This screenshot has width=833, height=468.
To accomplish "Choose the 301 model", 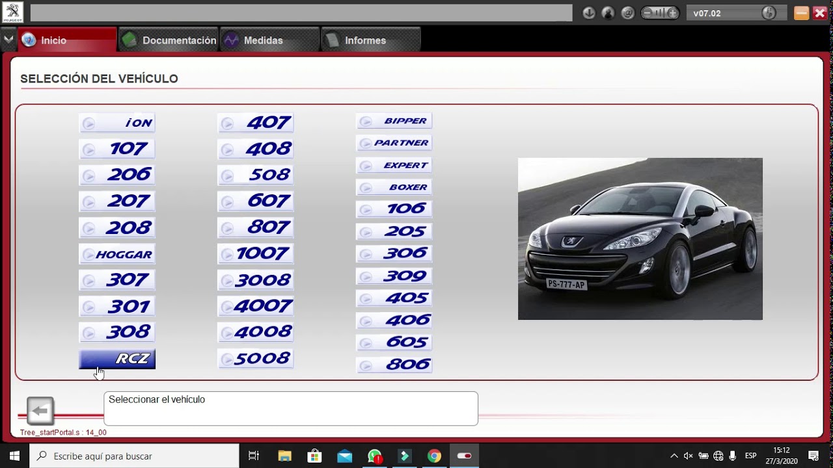I will (117, 306).
